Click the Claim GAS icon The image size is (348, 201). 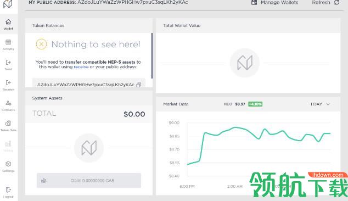pyautogui.click(x=44, y=181)
